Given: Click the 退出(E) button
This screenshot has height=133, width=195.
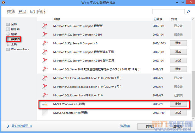Looking at the screenshot, I should pos(178,126).
